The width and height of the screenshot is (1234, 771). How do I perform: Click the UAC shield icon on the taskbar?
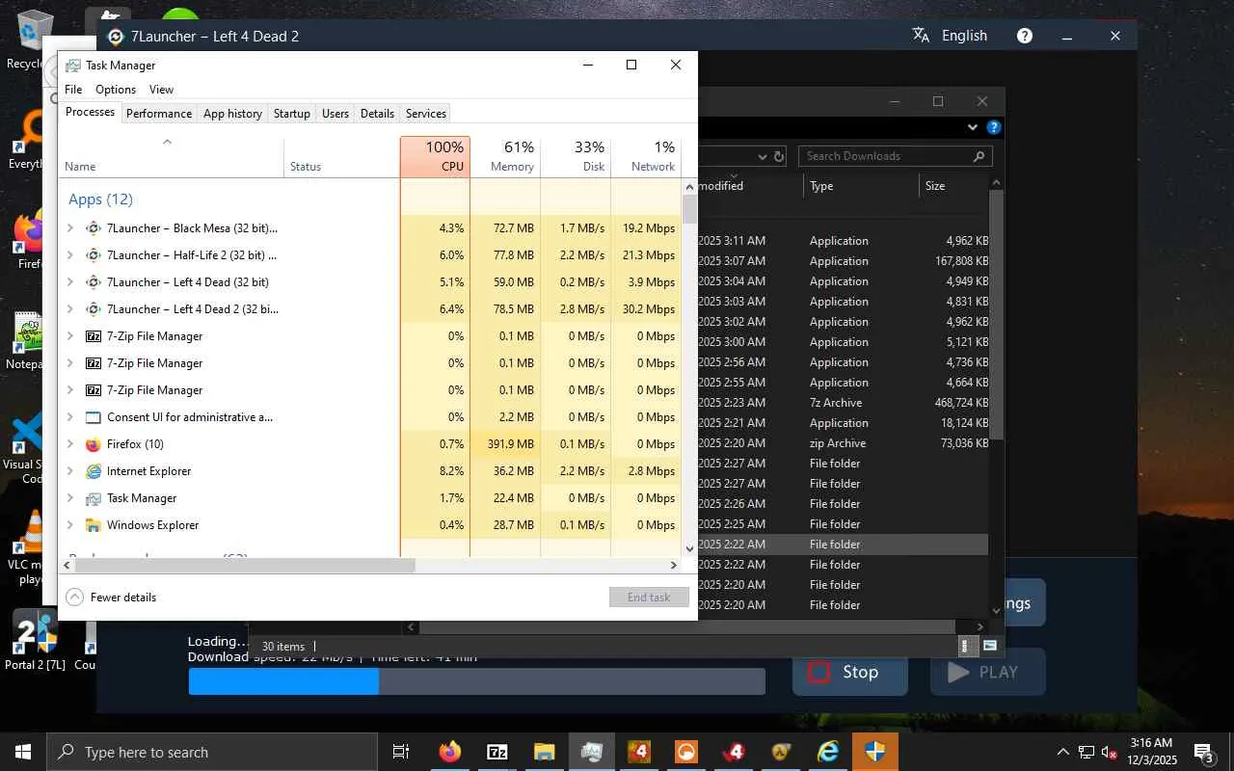pos(875,752)
